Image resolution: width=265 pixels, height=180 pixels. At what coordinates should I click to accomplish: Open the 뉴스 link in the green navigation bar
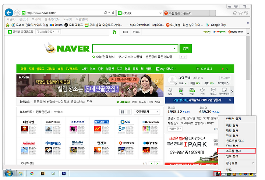(x=92, y=69)
